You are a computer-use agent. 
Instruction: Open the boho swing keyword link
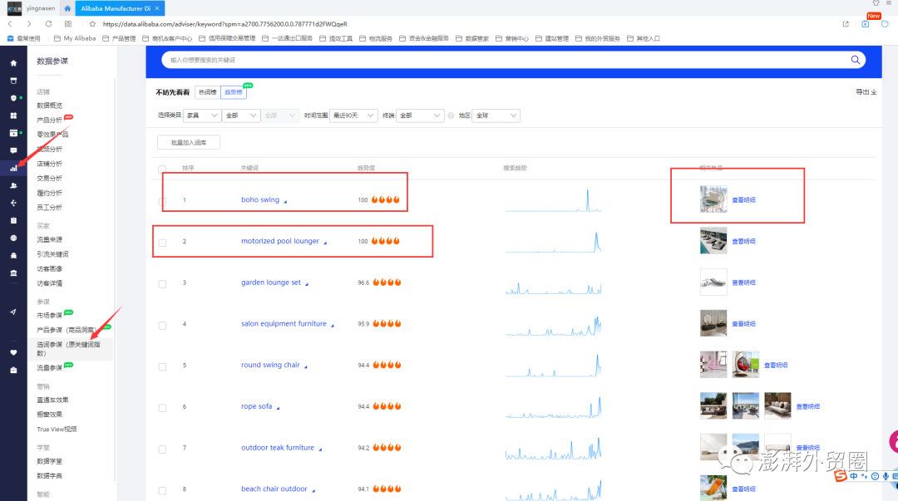(x=260, y=200)
